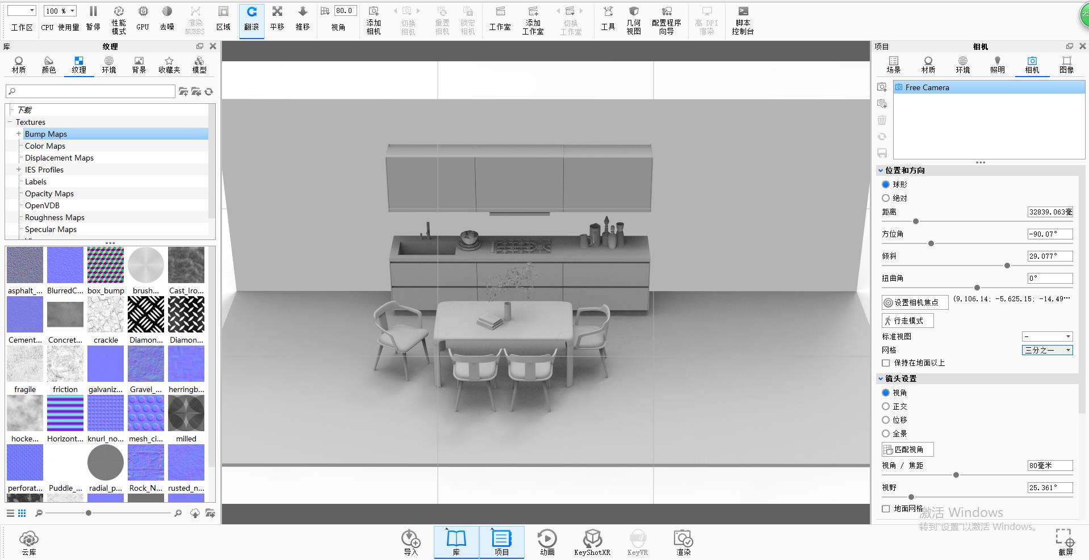Open the 脚本控制台 scripting console
Viewport: 1089px width, 560px height.
(743, 19)
